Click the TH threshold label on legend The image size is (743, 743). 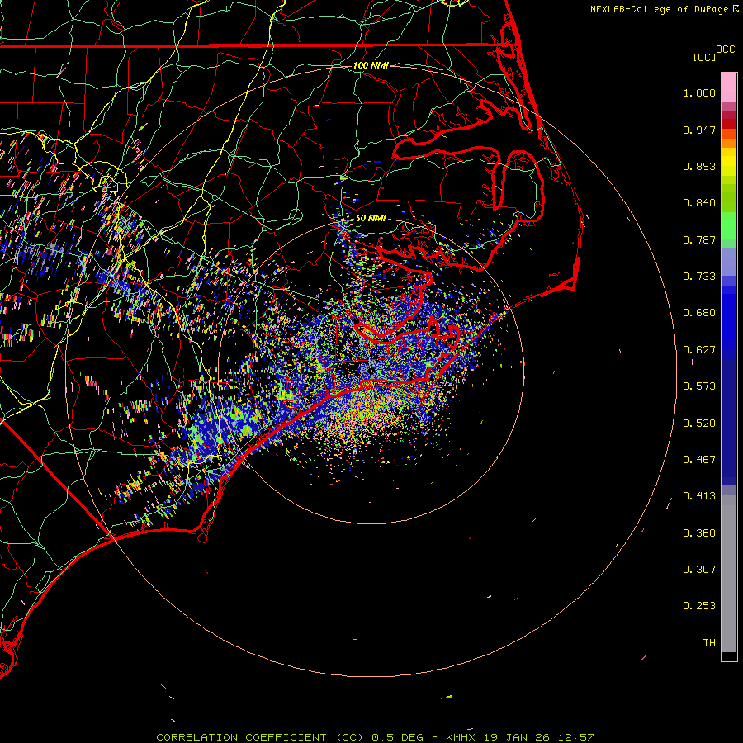(x=709, y=643)
